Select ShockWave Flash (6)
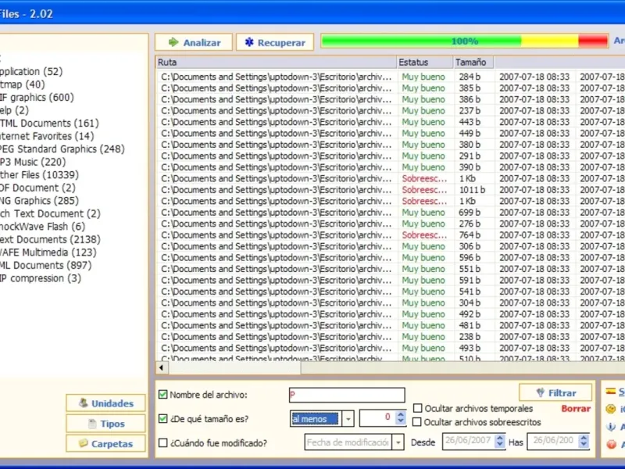The image size is (625, 469). [42, 227]
